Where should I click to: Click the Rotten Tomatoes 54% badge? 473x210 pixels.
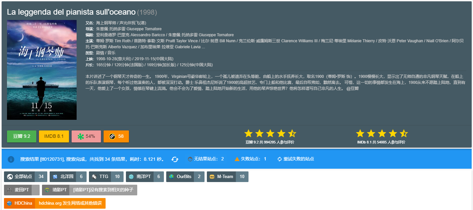click(x=86, y=136)
